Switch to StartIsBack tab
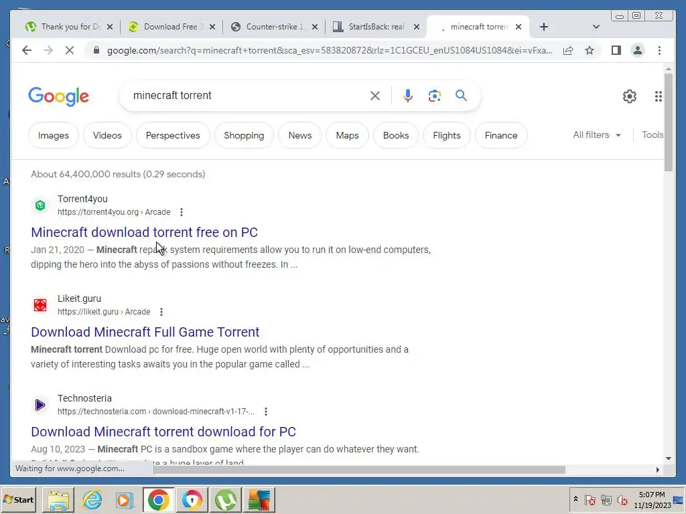 tap(372, 27)
